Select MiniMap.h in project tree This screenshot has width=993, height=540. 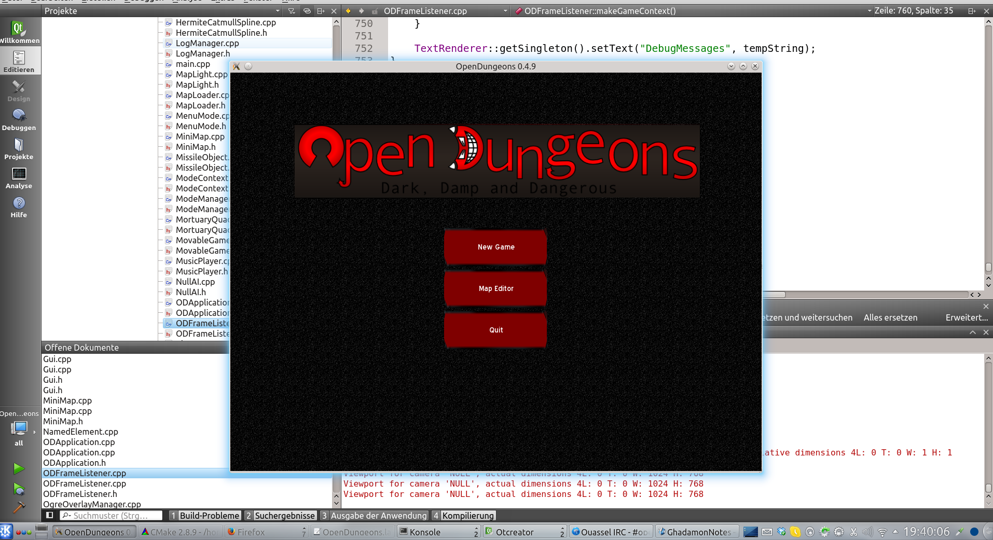coord(196,147)
